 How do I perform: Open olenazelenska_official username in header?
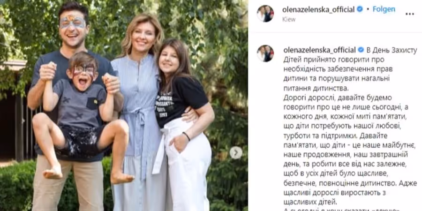point(318,10)
